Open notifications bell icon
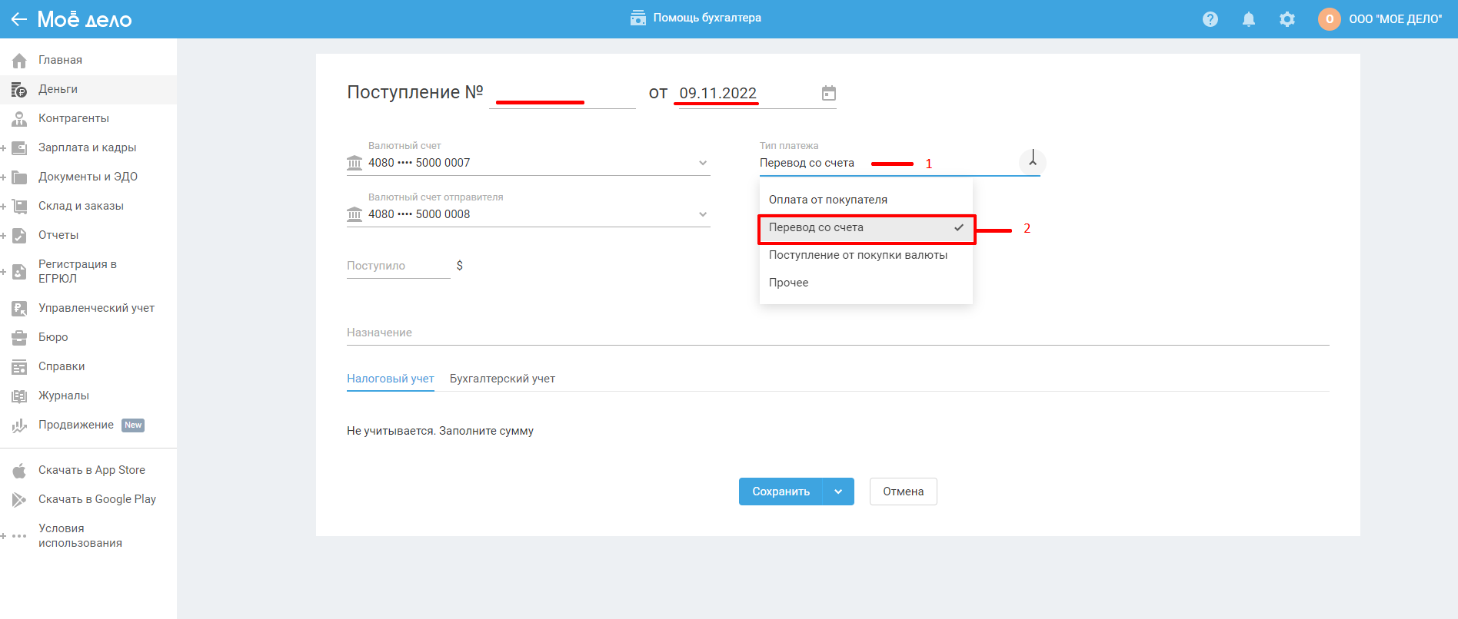Viewport: 1458px width, 619px height. [x=1249, y=19]
